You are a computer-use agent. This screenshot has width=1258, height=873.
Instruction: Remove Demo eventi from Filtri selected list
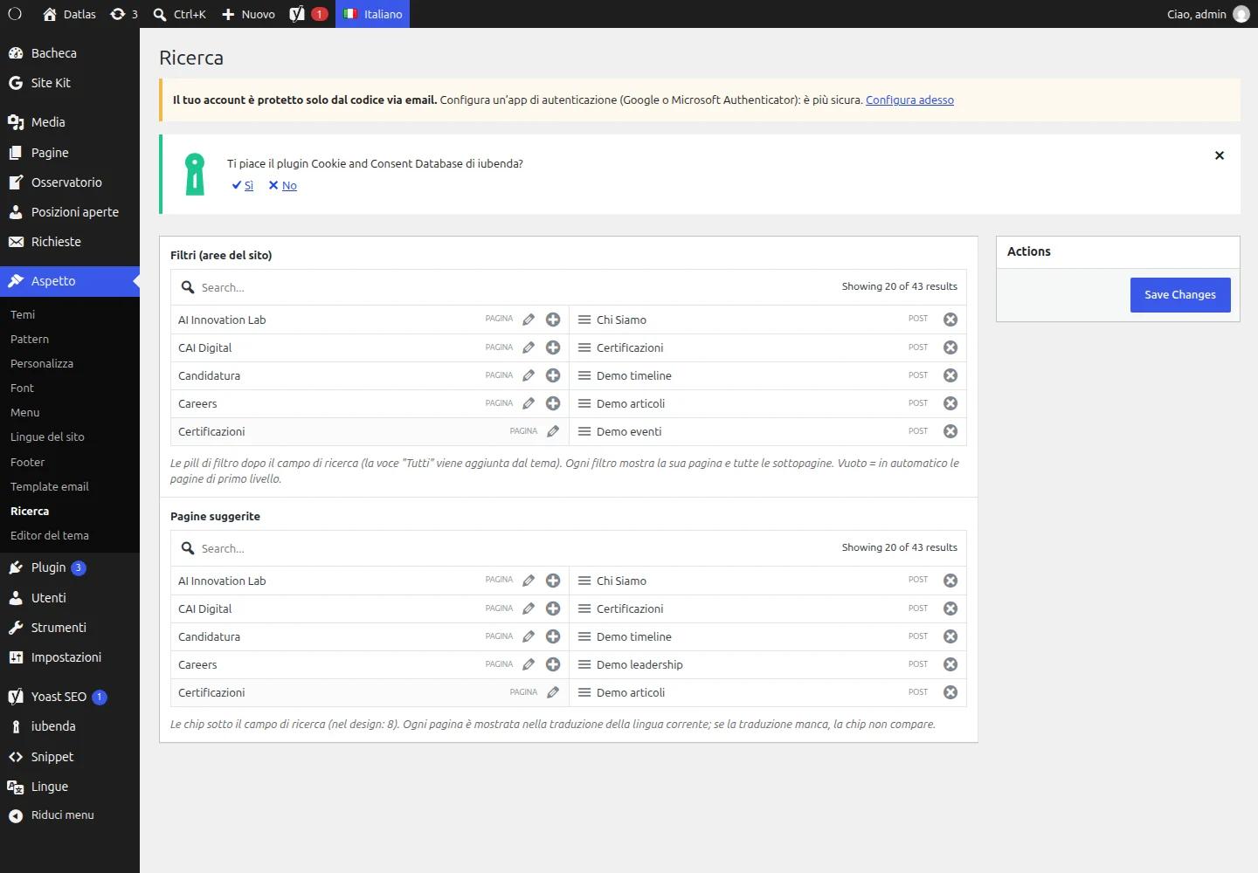click(x=950, y=431)
